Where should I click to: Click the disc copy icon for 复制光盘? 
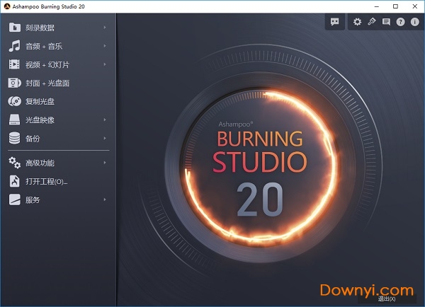tap(15, 101)
